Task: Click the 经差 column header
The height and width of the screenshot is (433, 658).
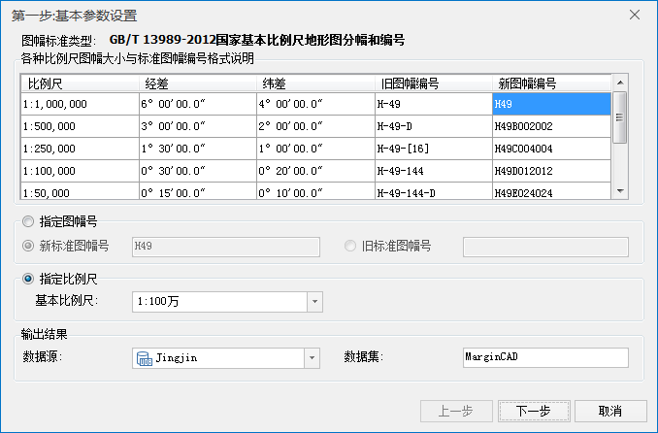Action: [x=155, y=83]
